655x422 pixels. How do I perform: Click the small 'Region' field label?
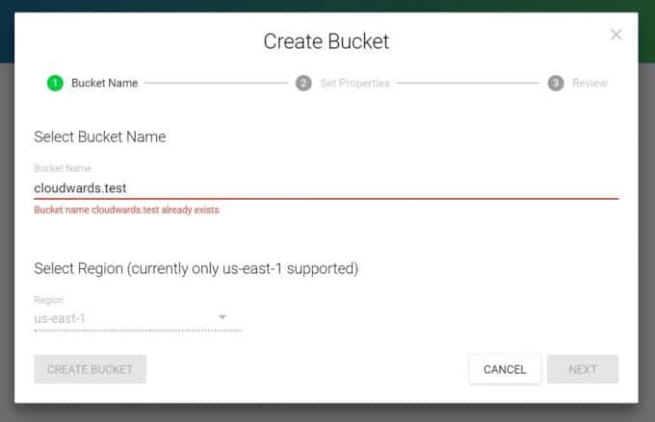pos(48,300)
